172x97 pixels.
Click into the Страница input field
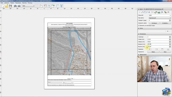point(158,37)
